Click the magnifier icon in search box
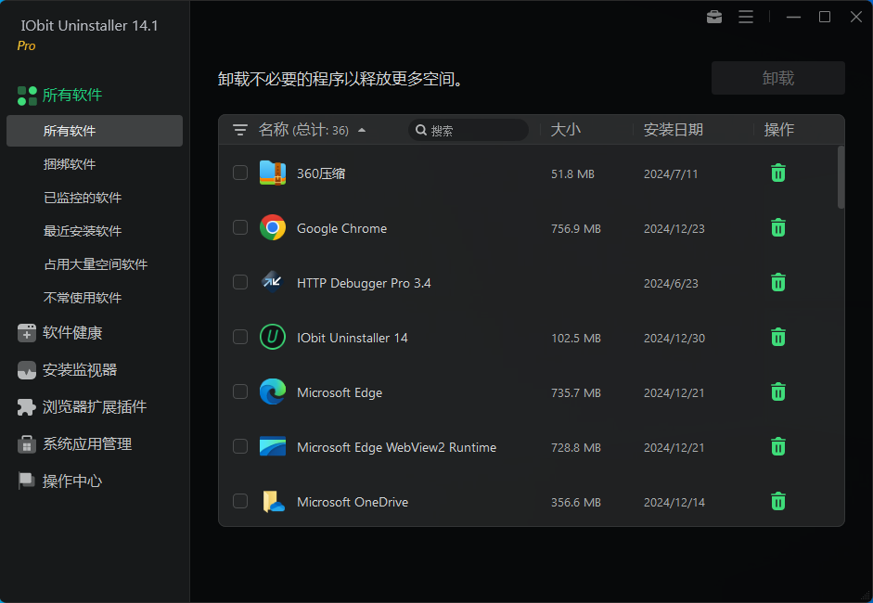Screen dimensions: 873x603 coord(421,130)
